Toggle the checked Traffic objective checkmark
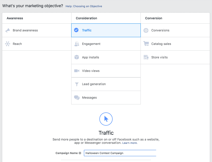Image resolution: width=212 pixels, height=162 pixels. (76, 30)
